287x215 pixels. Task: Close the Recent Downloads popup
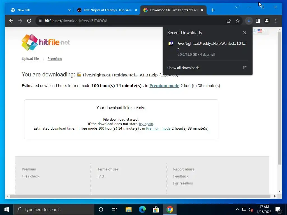244,33
